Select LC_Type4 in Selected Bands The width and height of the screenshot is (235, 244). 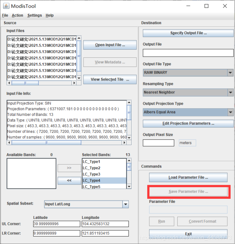[x=104, y=180]
